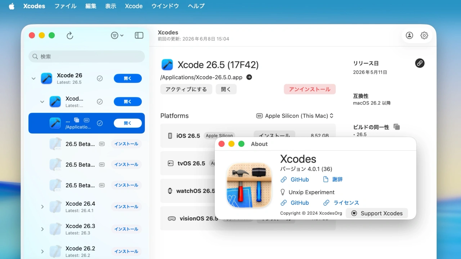Click the Unxip Experiment lightbulb icon

(283, 192)
